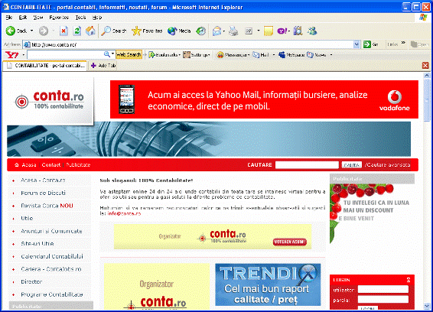The image size is (433, 312).
Task: Open the History clock icon
Action: (x=200, y=31)
